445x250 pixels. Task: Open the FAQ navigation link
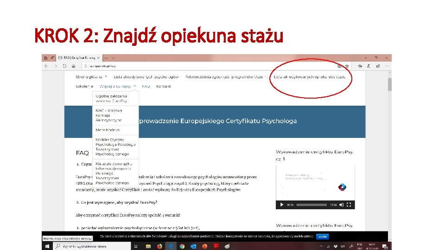(146, 87)
